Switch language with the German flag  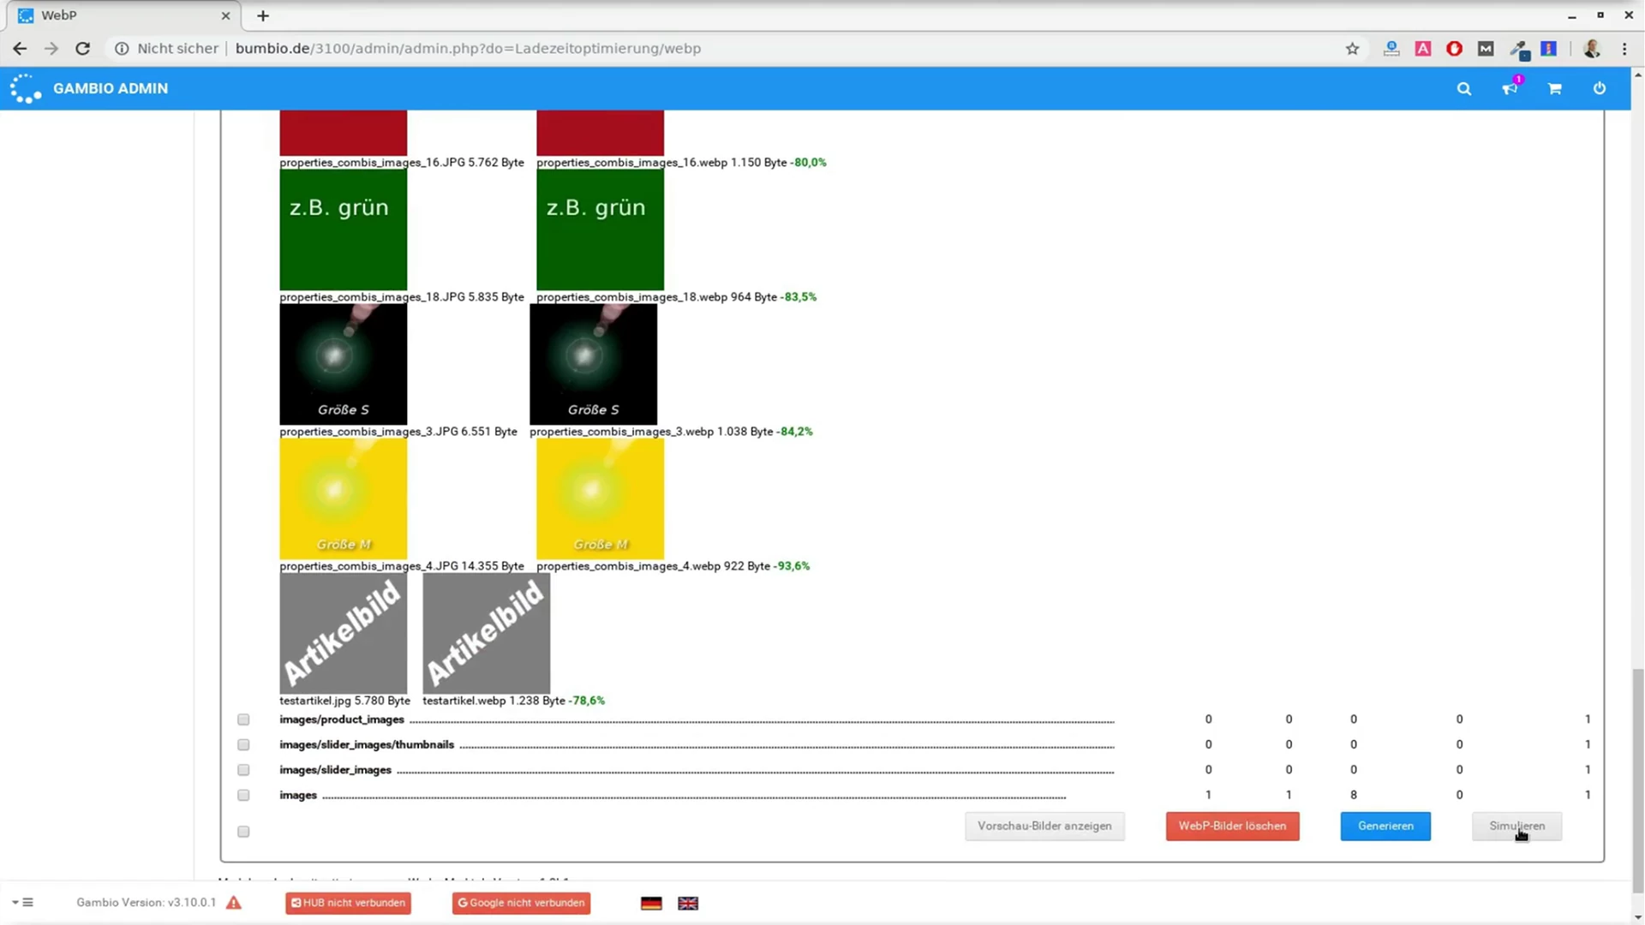651,903
